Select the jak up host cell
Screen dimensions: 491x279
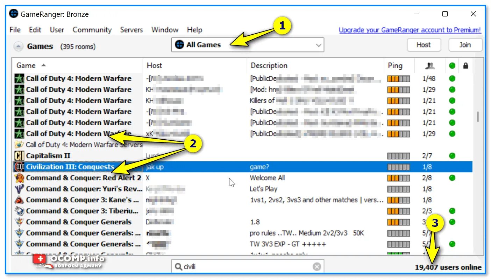[155, 167]
